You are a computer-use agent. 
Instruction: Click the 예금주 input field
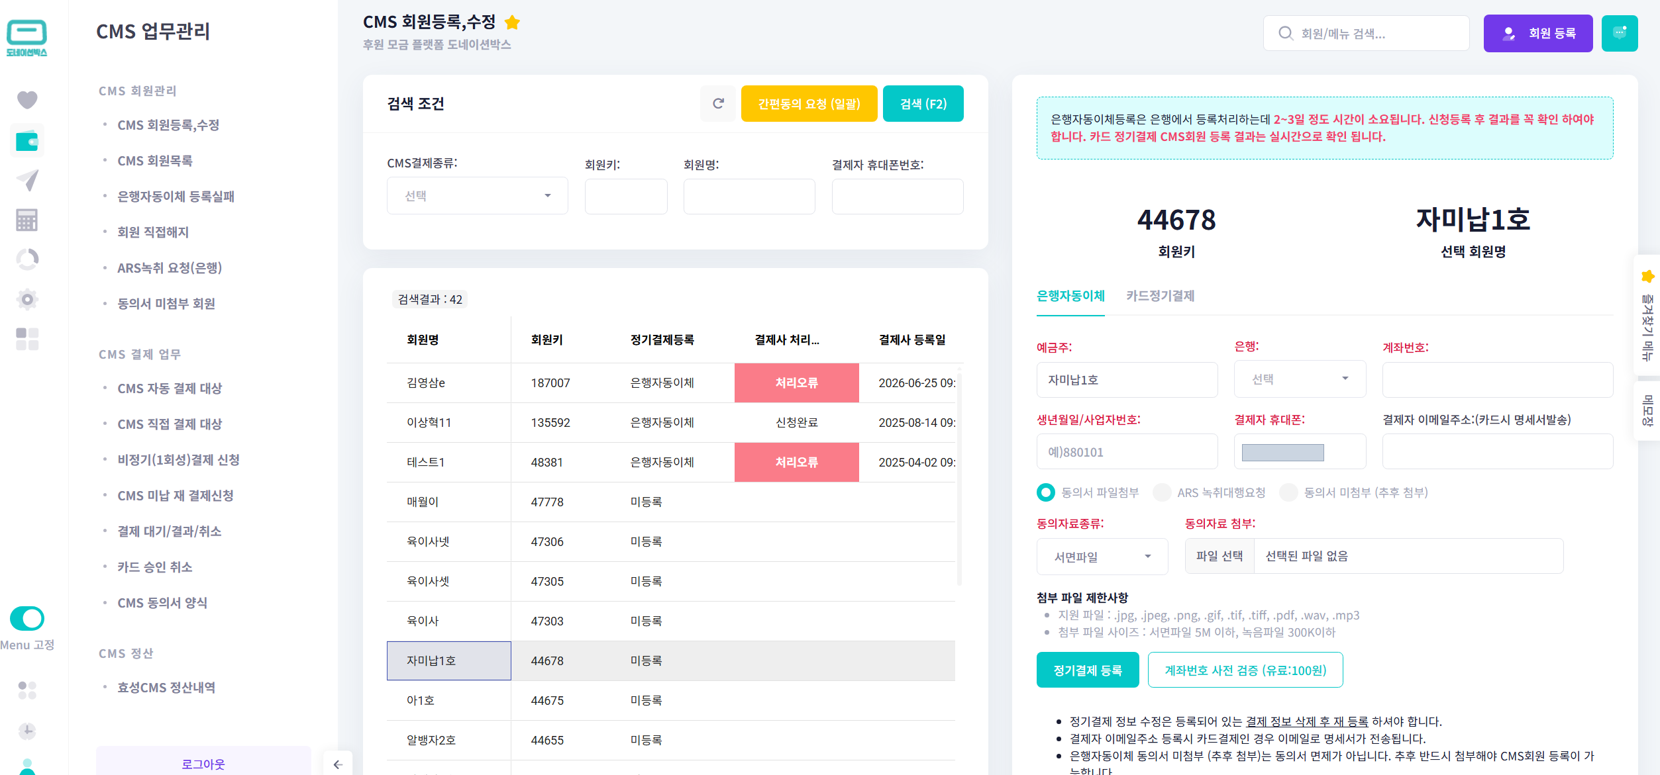1127,380
